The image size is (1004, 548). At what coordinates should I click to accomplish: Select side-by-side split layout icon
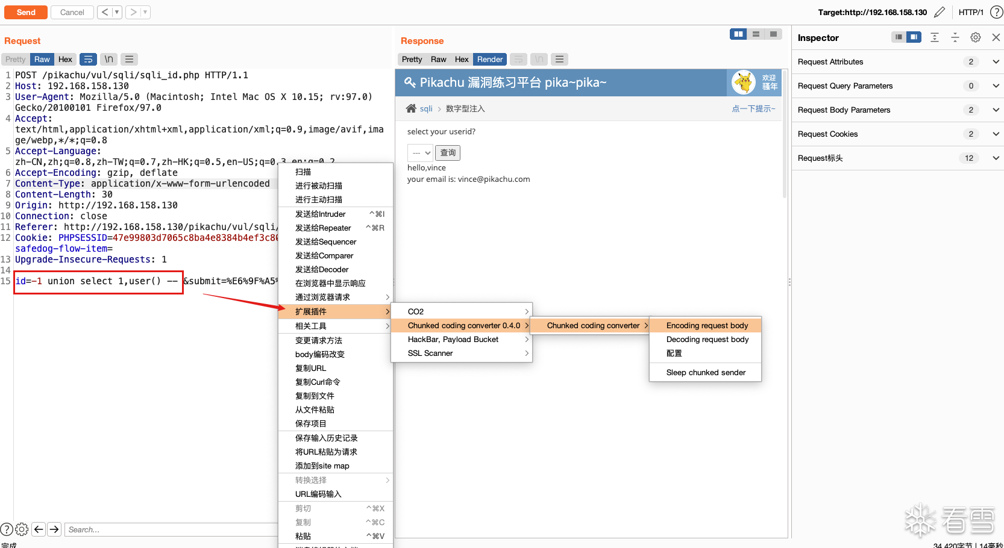738,34
